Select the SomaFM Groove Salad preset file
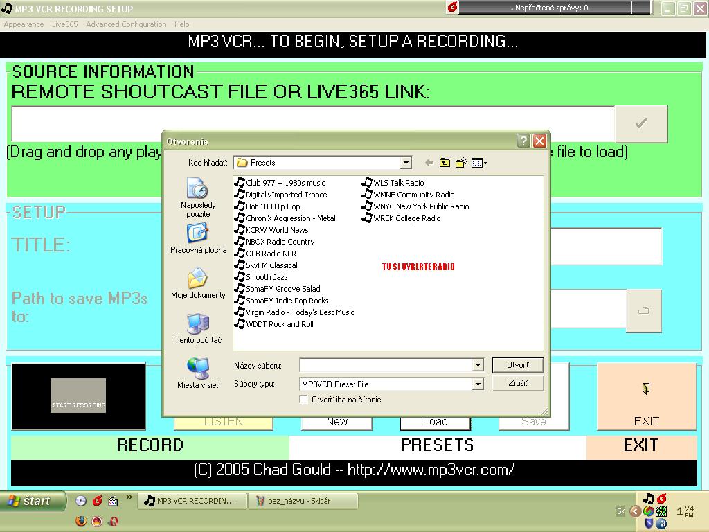The width and height of the screenshot is (709, 532). click(282, 289)
